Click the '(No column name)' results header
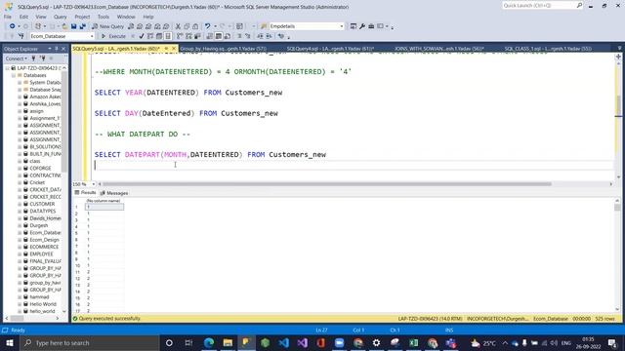Image resolution: width=625 pixels, height=351 pixels. click(x=104, y=201)
